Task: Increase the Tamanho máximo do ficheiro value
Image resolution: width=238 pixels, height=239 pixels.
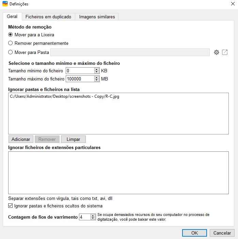Action: 97,77
